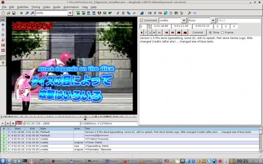263x164 pixels.
Task: Open the Automation manager icon
Action: pos(142,13)
